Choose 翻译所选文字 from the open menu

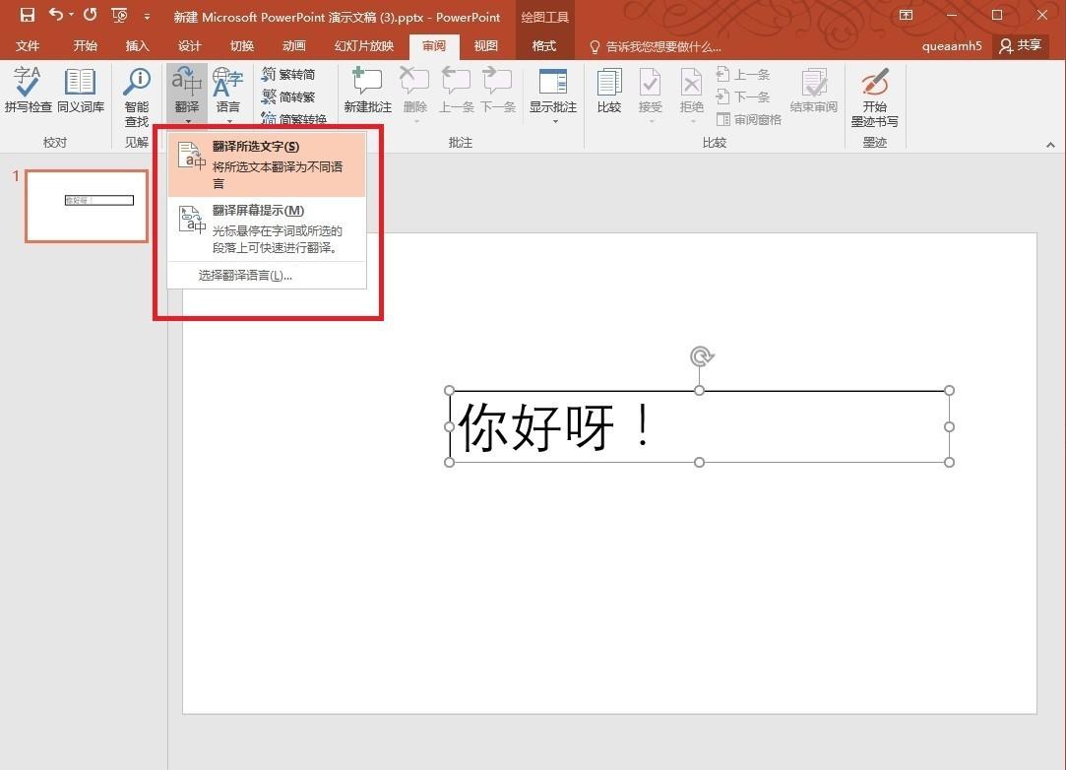(254, 146)
